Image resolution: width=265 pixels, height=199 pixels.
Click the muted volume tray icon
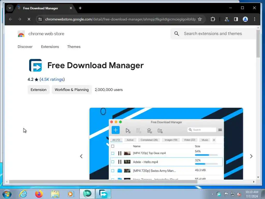pos(239,194)
